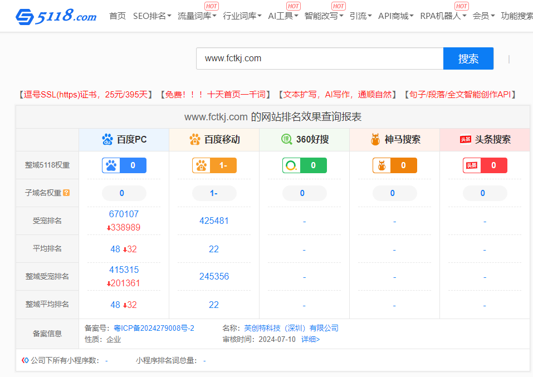This screenshot has height=377, width=533.
Task: Click the red Toutiao weight badge
Action: [485, 165]
